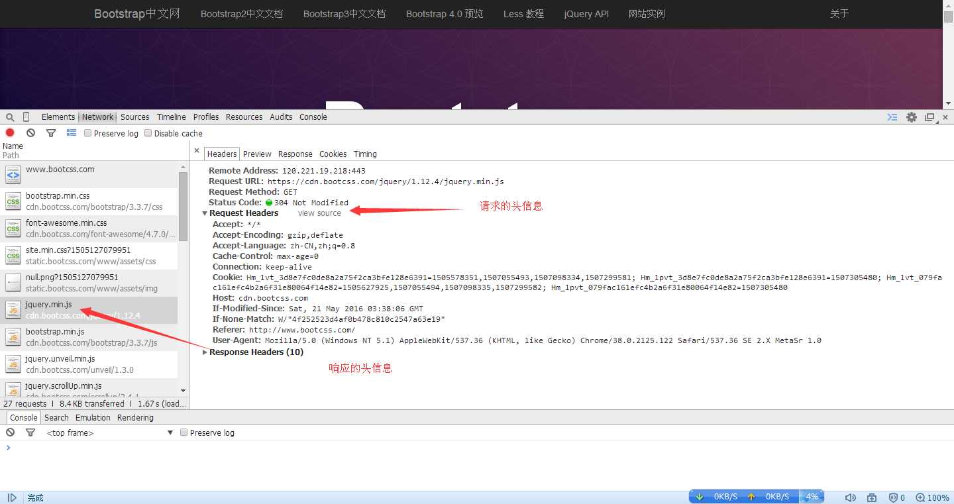
Task: Open the top frame context dropdown
Action: (110, 432)
